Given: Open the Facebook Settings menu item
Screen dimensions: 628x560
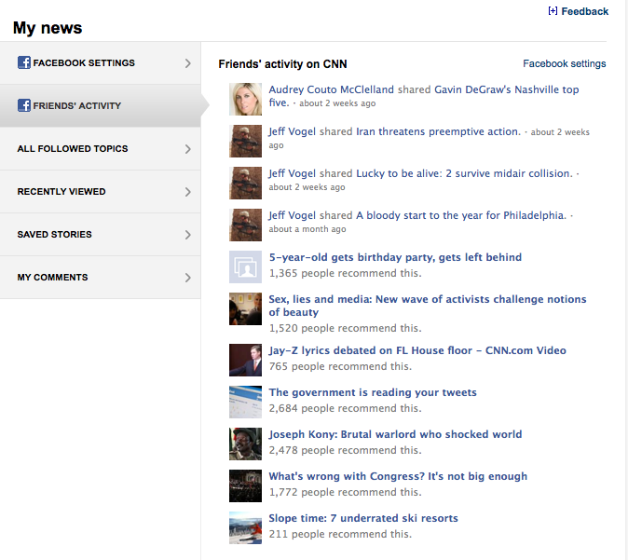Looking at the screenshot, I should point(100,62).
